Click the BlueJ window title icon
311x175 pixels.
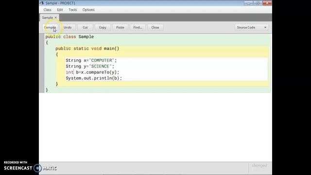tap(42, 3)
